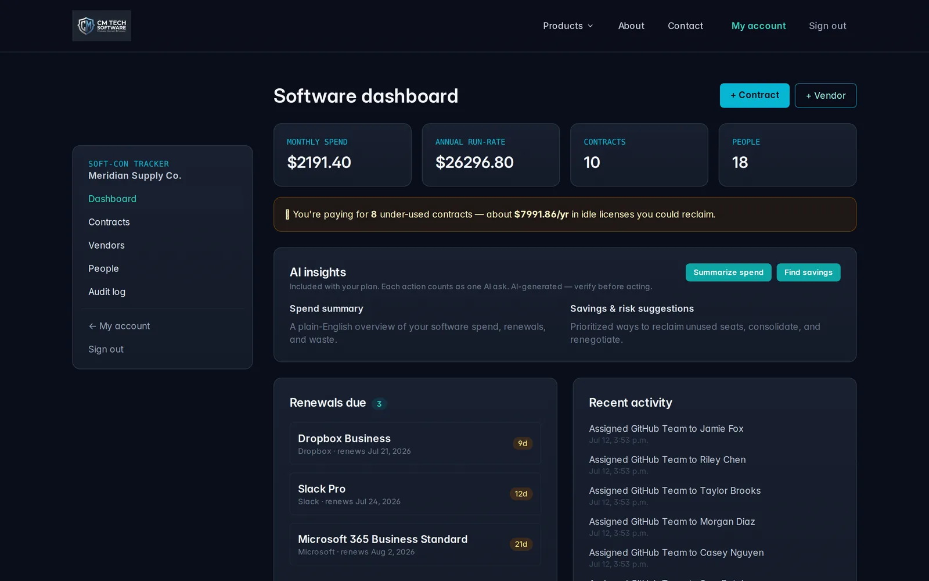929x581 pixels.
Task: Click activity 'Assigned GitHub Team to Casey Nguyen'
Action: pyautogui.click(x=676, y=553)
